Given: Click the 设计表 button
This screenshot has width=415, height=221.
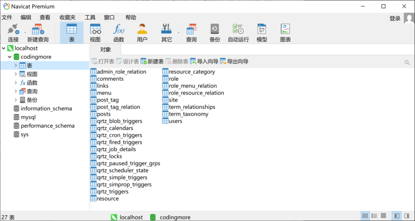Looking at the screenshot, I should pyautogui.click(x=127, y=62).
